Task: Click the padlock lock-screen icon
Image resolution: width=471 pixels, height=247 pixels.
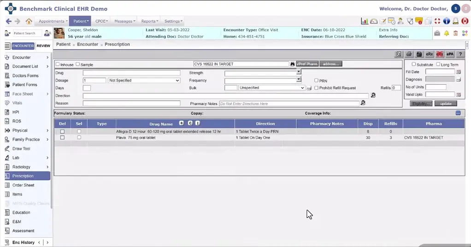Action: (x=456, y=21)
